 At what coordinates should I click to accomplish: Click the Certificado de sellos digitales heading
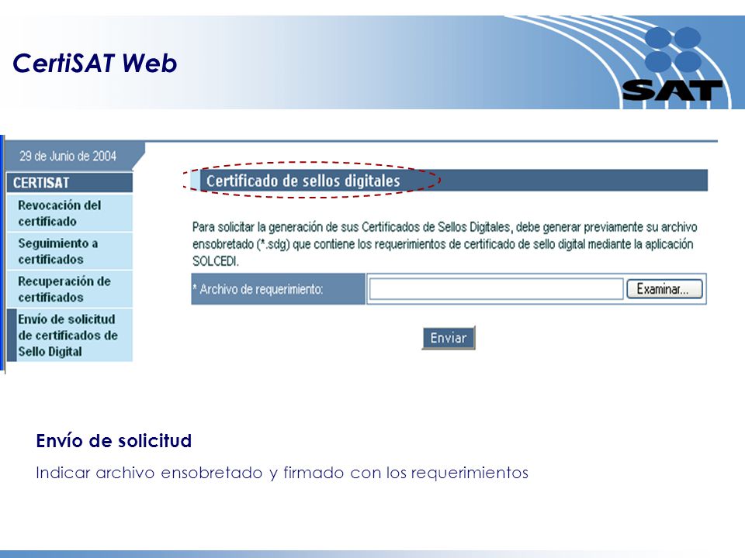click(x=303, y=181)
